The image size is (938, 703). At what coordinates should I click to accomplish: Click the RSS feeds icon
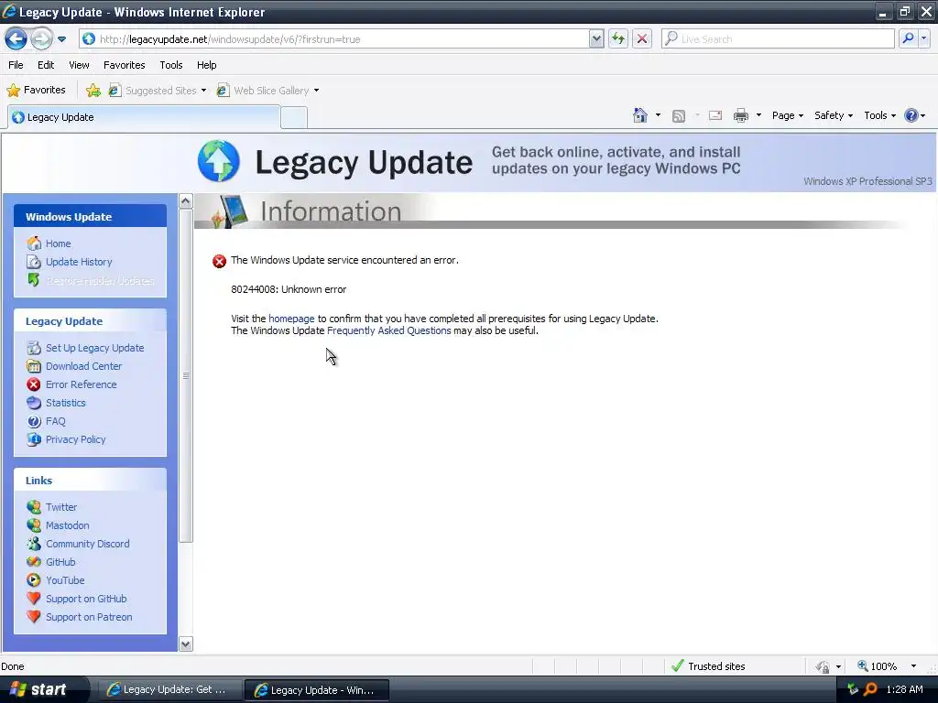[x=679, y=116]
